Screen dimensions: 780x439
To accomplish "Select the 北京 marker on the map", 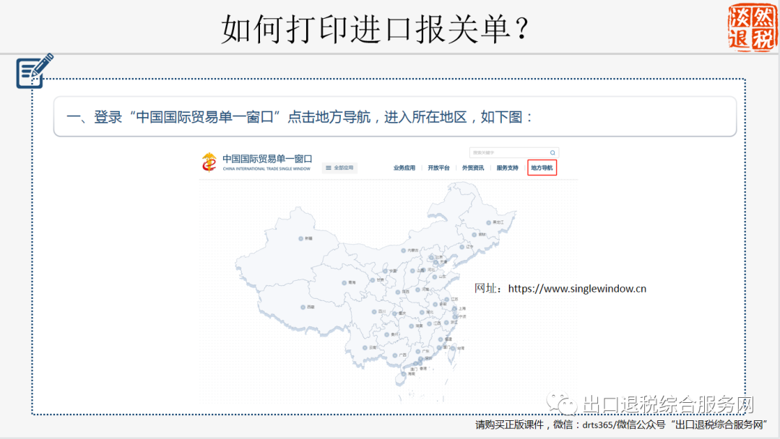I will click(431, 258).
